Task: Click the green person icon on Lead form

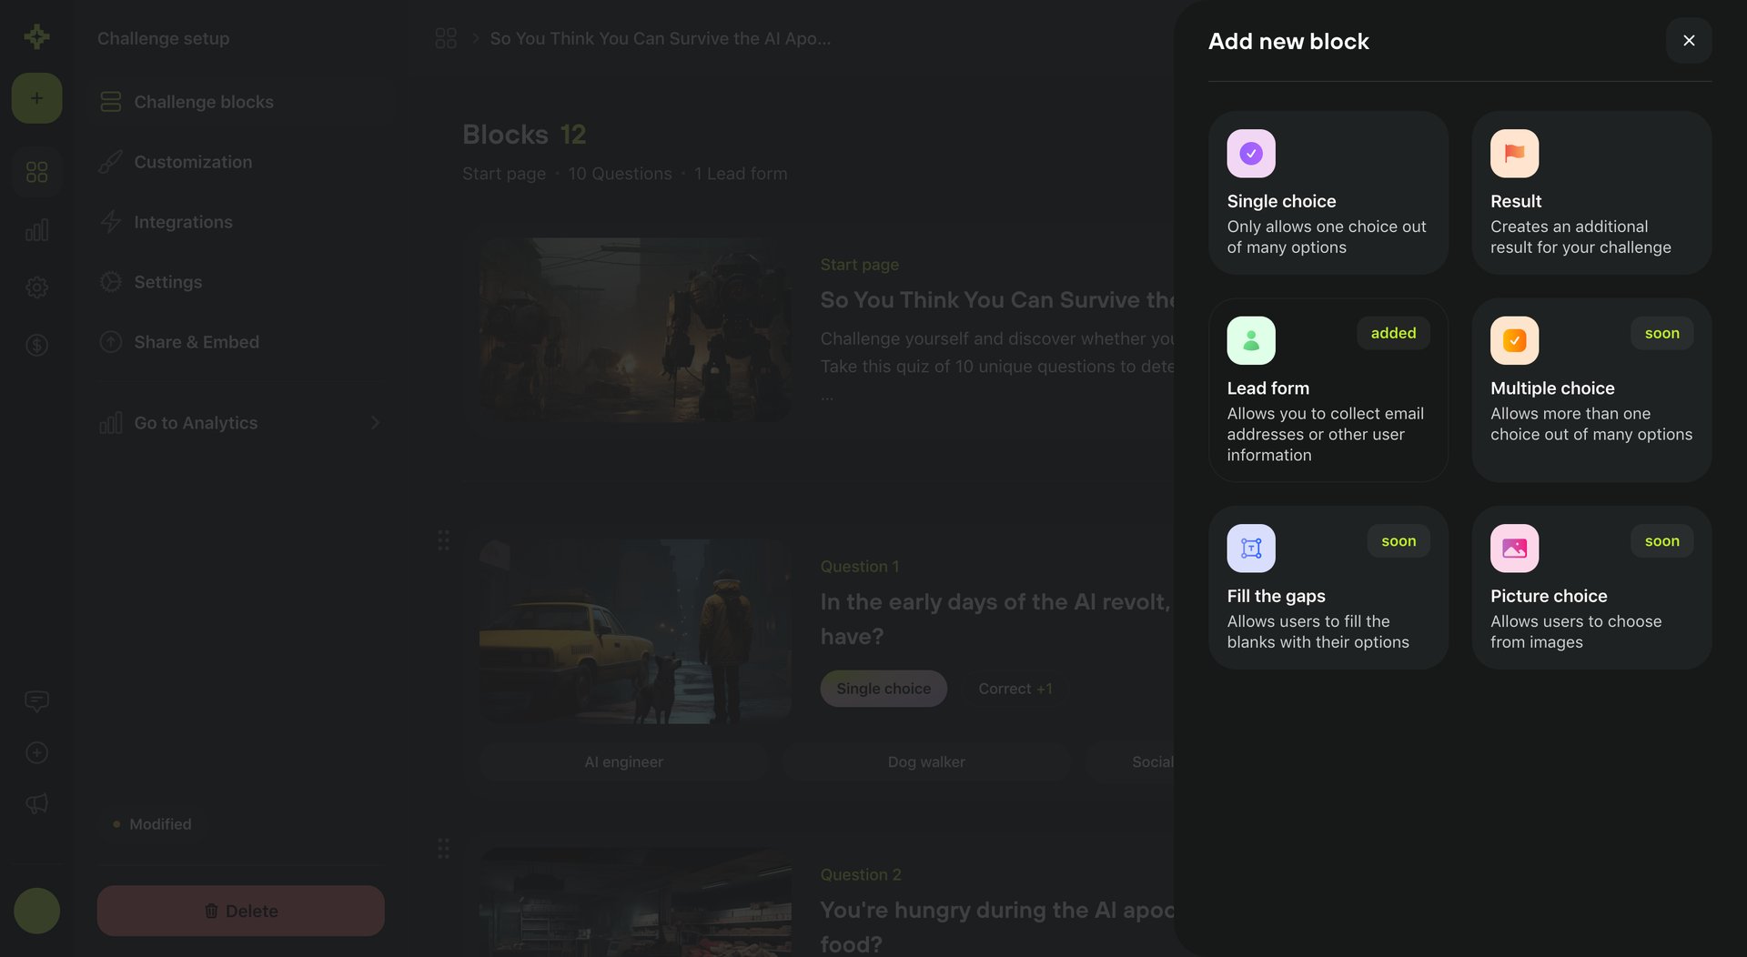Action: point(1251,340)
